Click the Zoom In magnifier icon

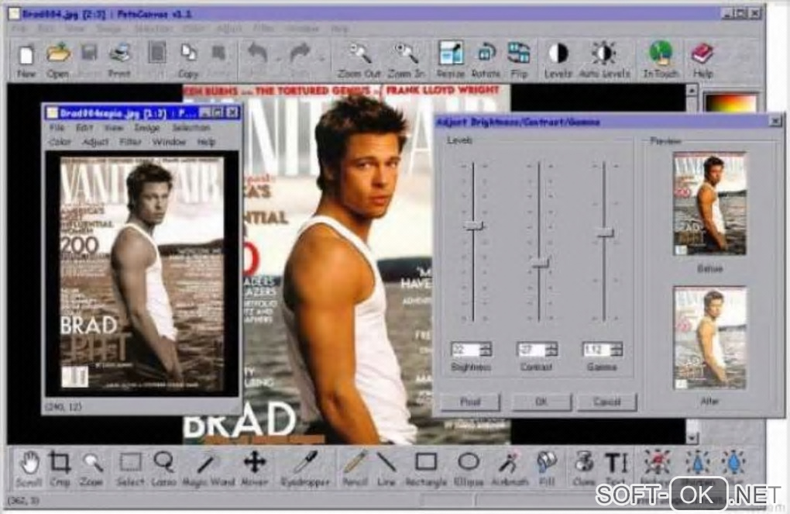pos(406,53)
